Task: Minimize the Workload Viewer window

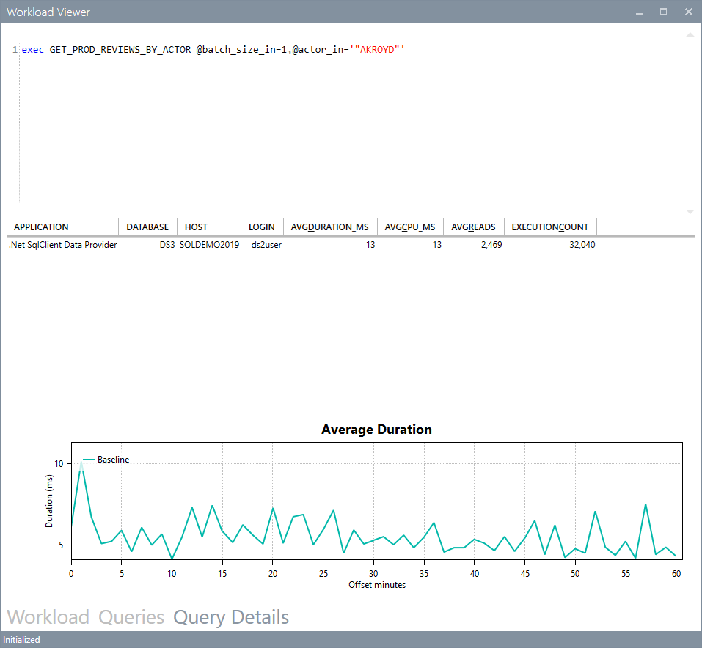Action: 640,12
